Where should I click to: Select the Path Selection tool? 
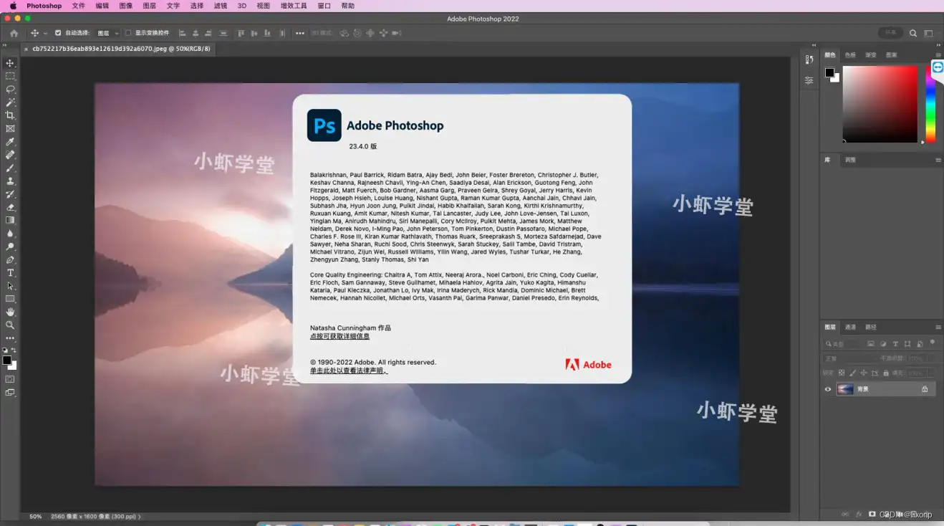pyautogui.click(x=10, y=285)
